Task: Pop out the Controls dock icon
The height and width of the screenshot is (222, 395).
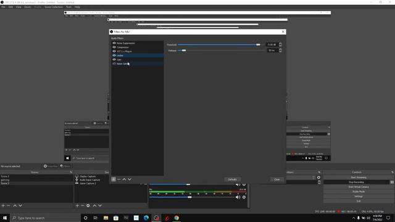Action: click(x=393, y=172)
